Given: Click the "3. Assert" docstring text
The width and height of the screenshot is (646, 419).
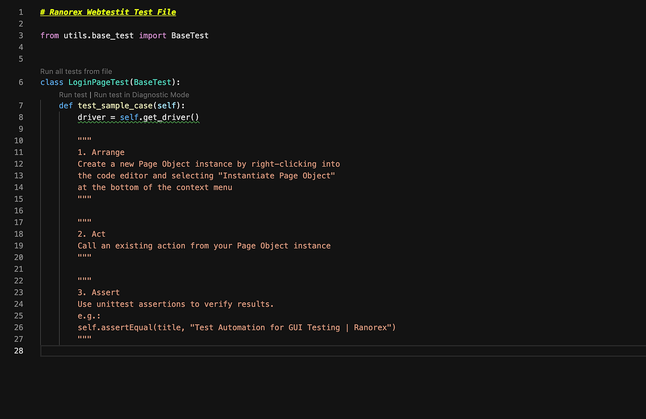Looking at the screenshot, I should pos(98,292).
